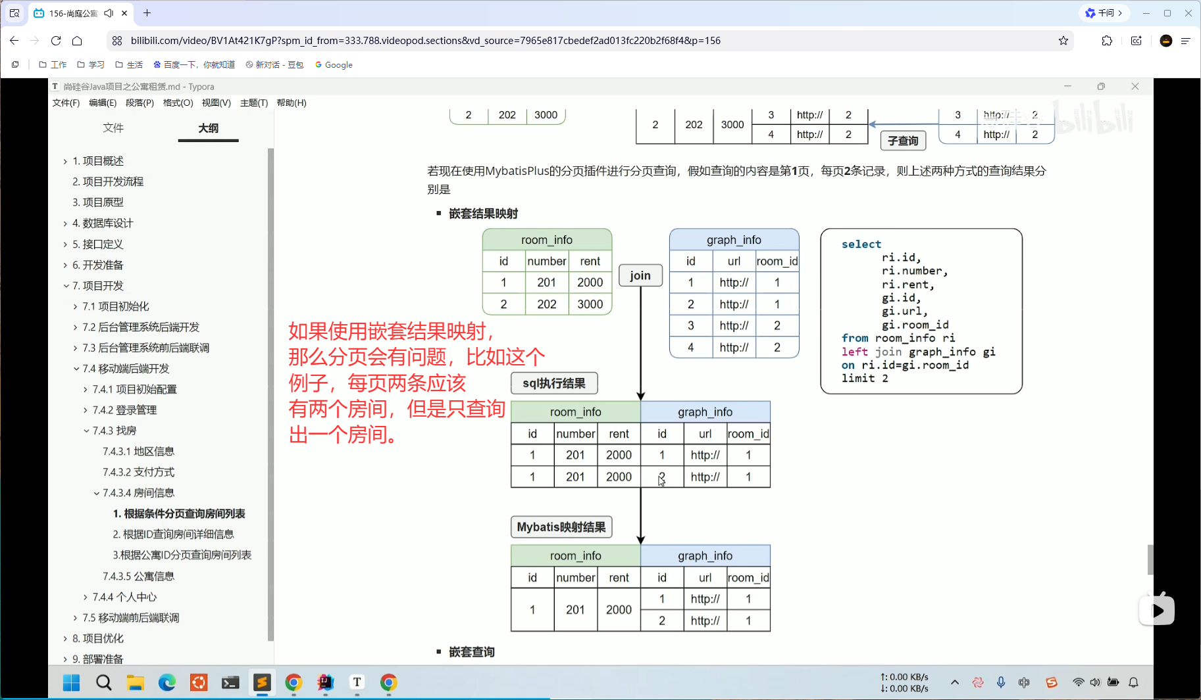Expand outline item 1. 项目概述
Viewport: 1201px width, 700px height.
coord(65,161)
